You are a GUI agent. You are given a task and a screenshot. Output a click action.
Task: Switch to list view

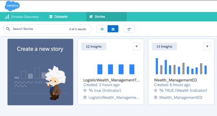pyautogui.click(x=102, y=29)
